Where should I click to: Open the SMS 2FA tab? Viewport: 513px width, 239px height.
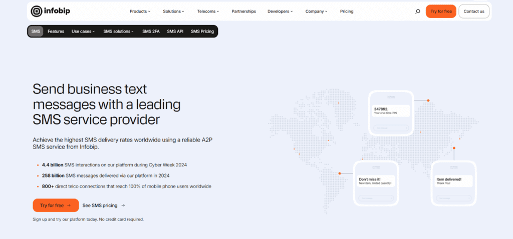[x=150, y=31]
